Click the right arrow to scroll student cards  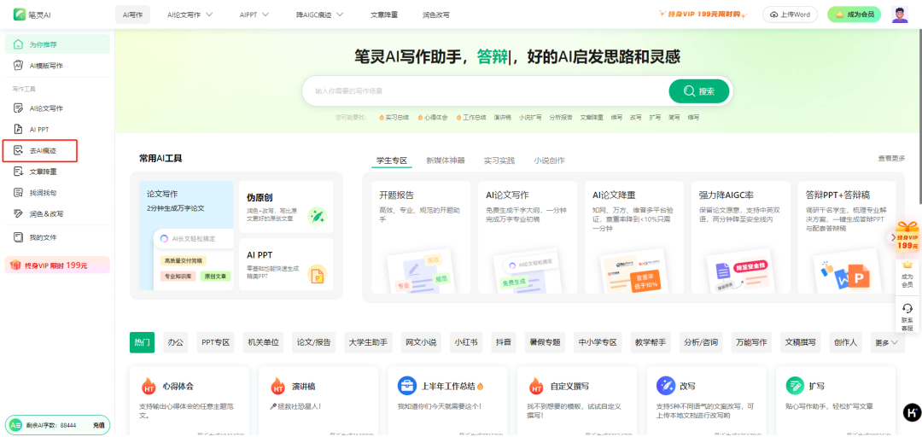pyautogui.click(x=893, y=237)
